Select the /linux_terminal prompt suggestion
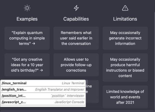The image size is (155, 112). click(43, 83)
